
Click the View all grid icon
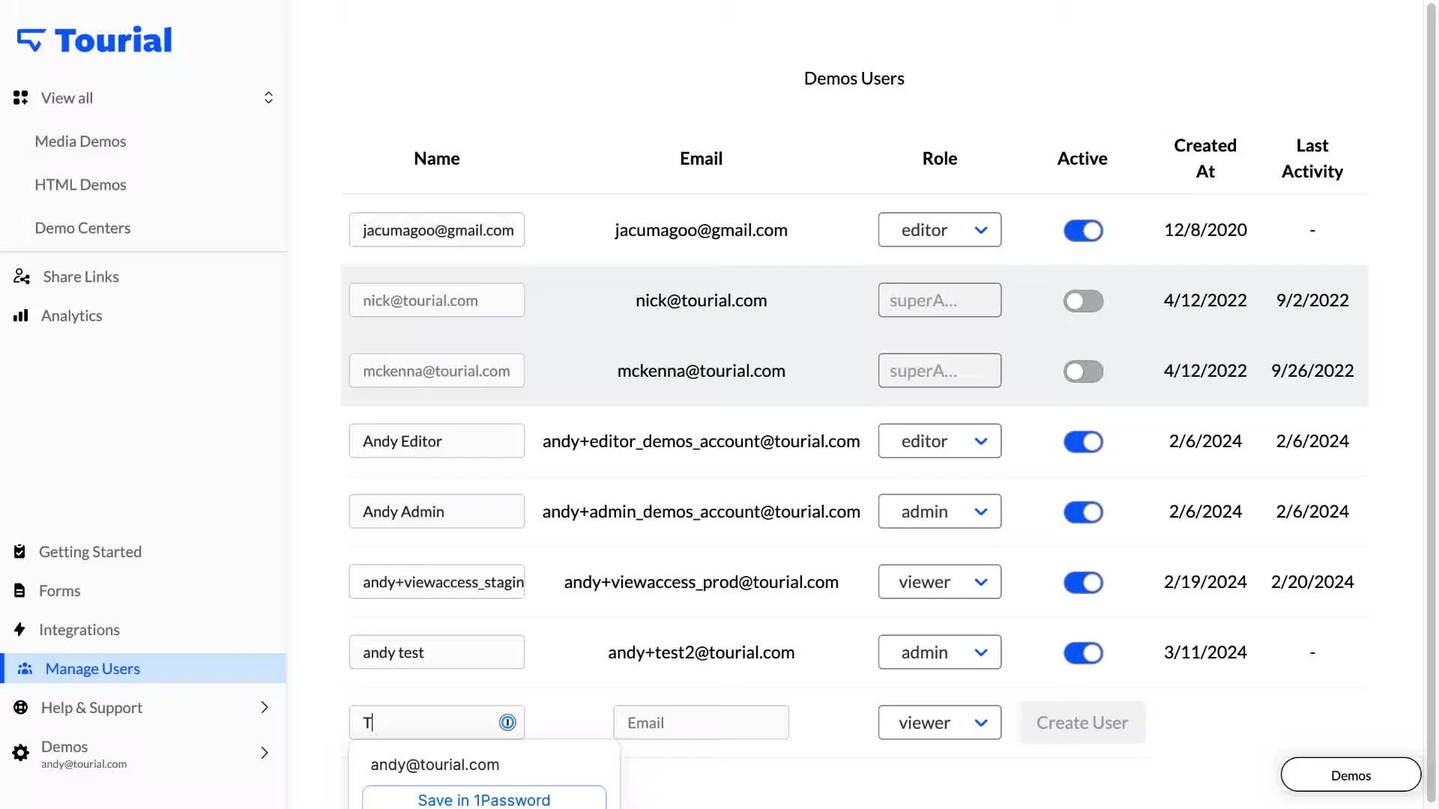pos(21,97)
